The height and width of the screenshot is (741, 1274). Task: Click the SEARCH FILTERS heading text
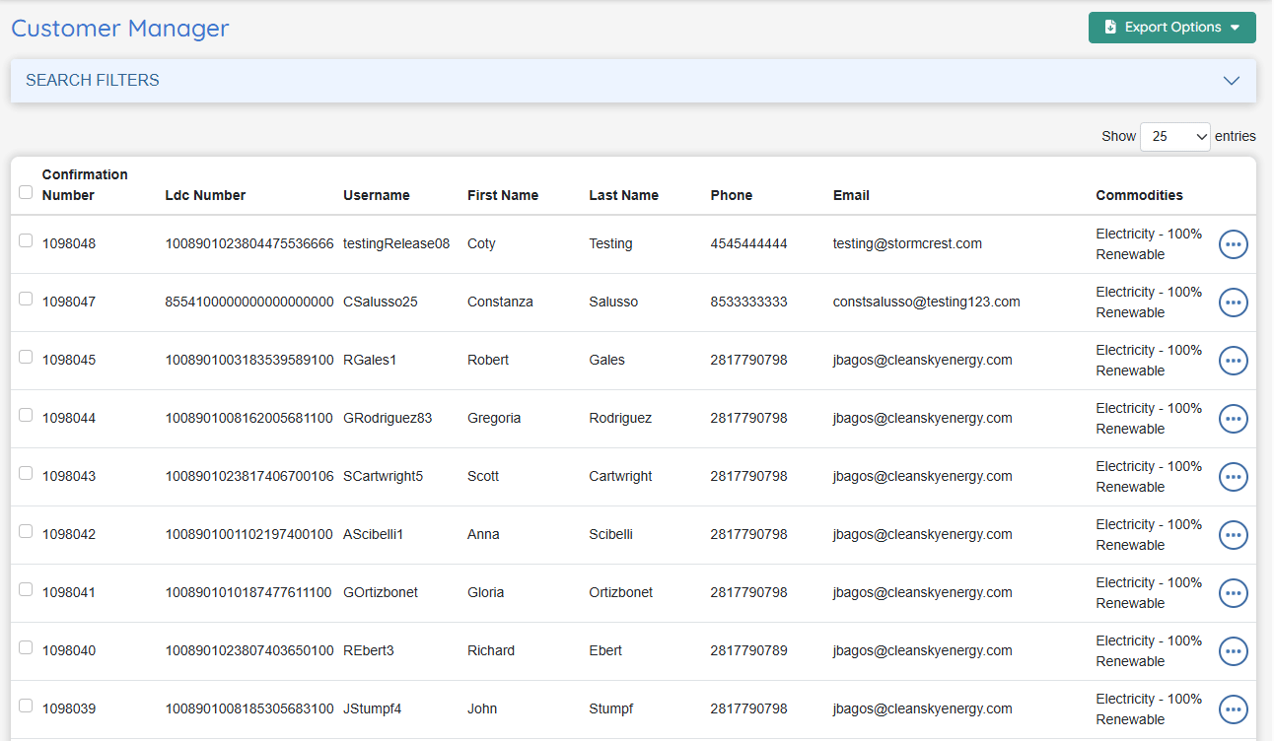pyautogui.click(x=93, y=81)
